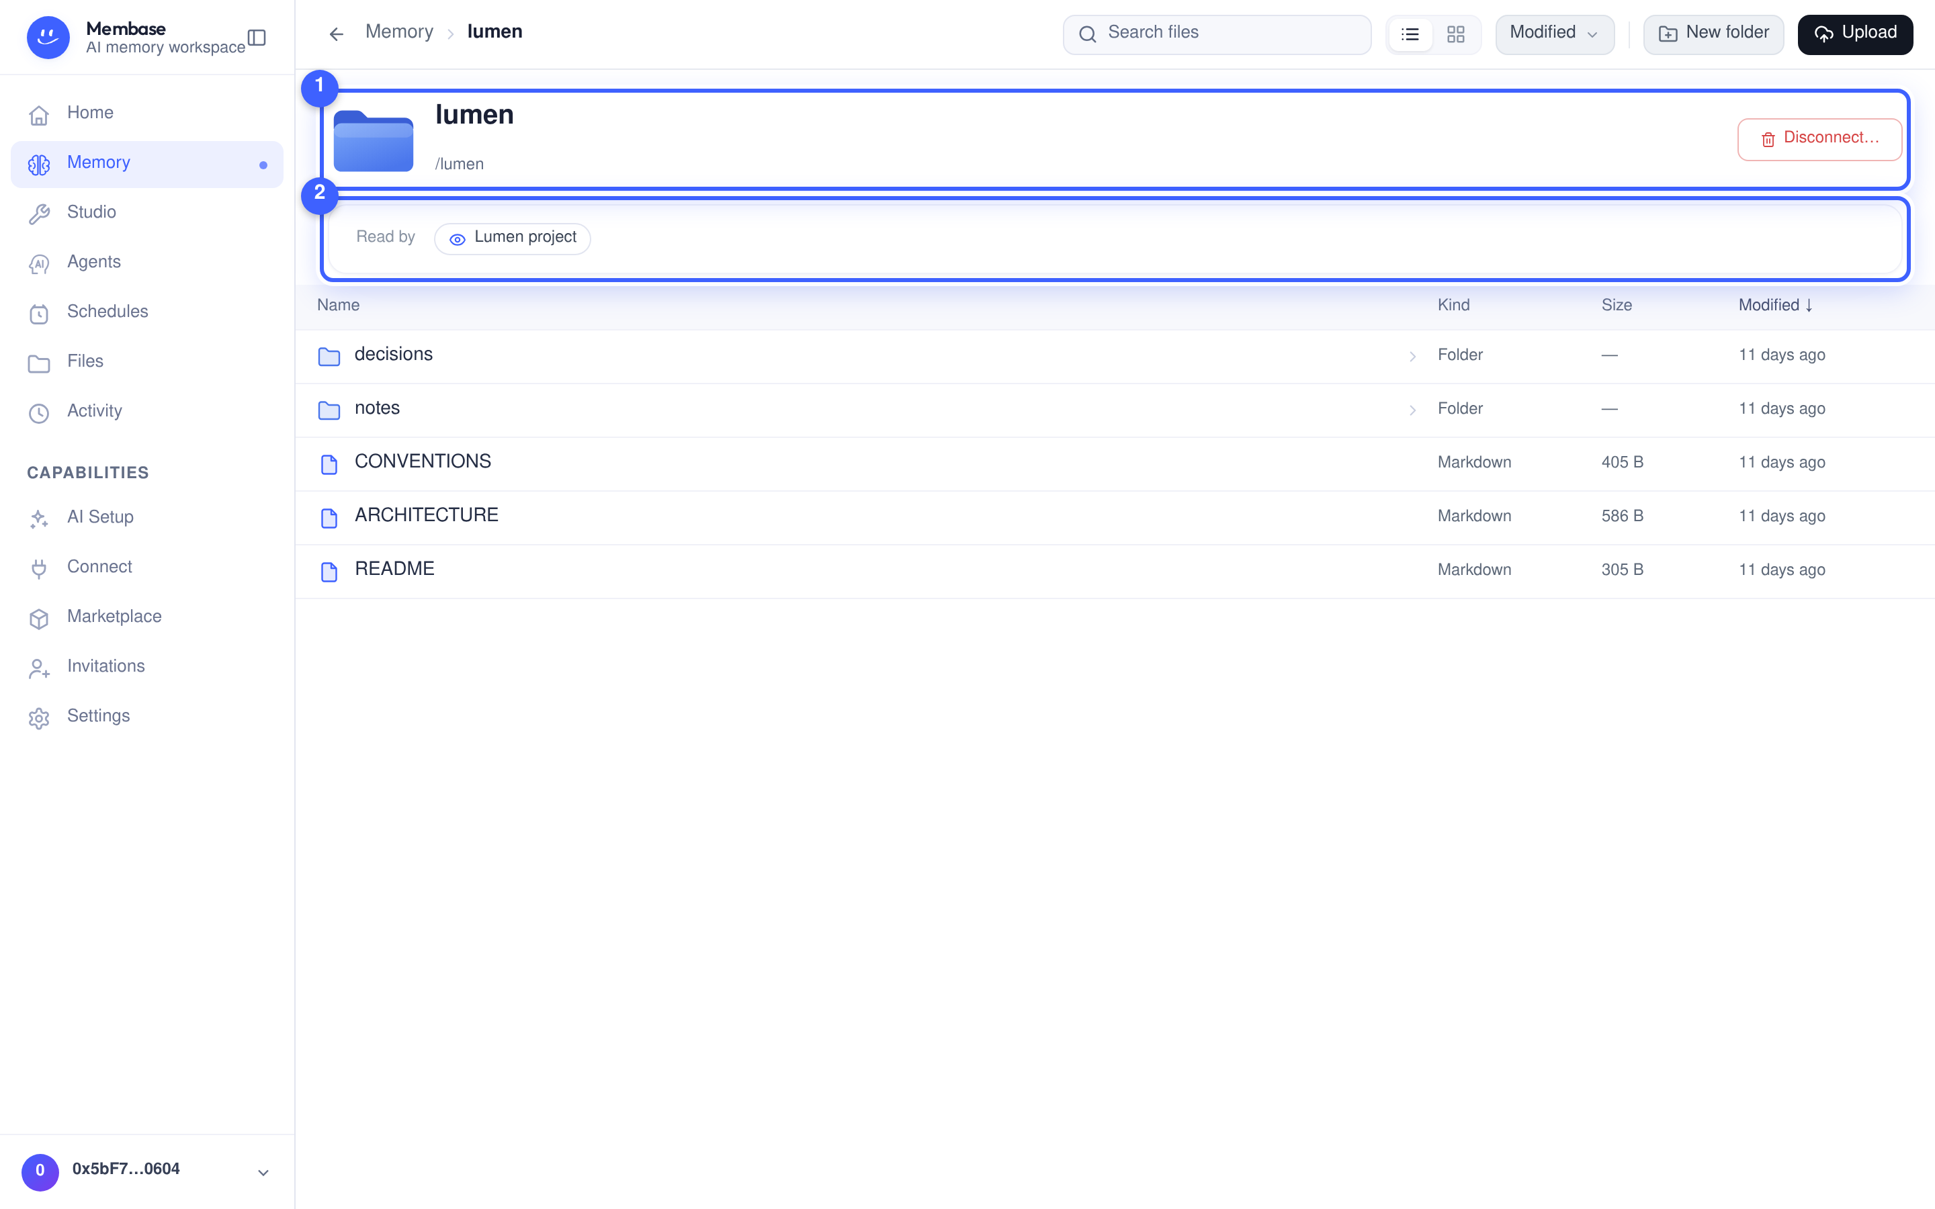Screen dimensions: 1935x1209
Task: Expand the wallet account chevron
Action: point(263,1172)
